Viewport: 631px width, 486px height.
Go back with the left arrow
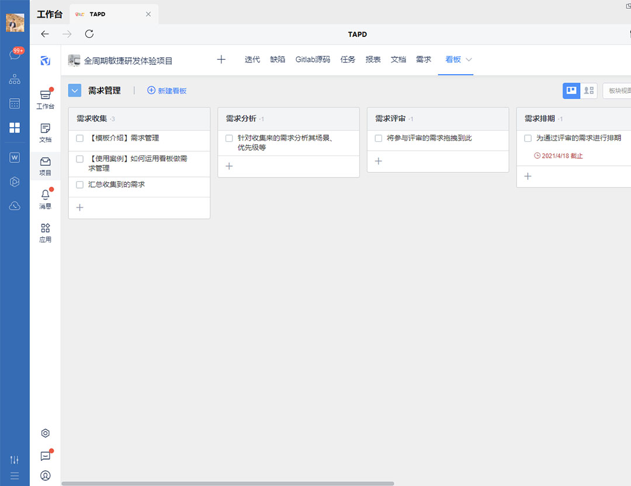[45, 34]
